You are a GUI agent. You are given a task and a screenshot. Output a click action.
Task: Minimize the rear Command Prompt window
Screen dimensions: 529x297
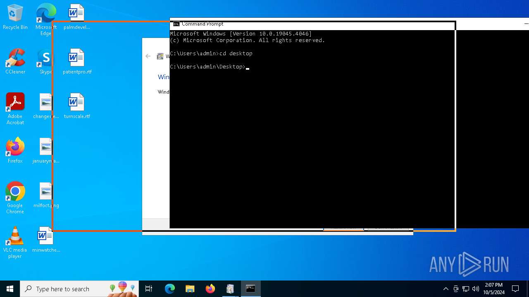point(526,24)
